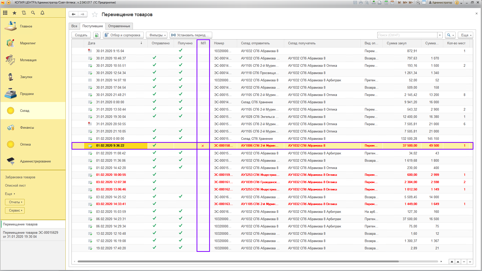
Task: Open the history icon in the top panel
Action: [x=24, y=13]
